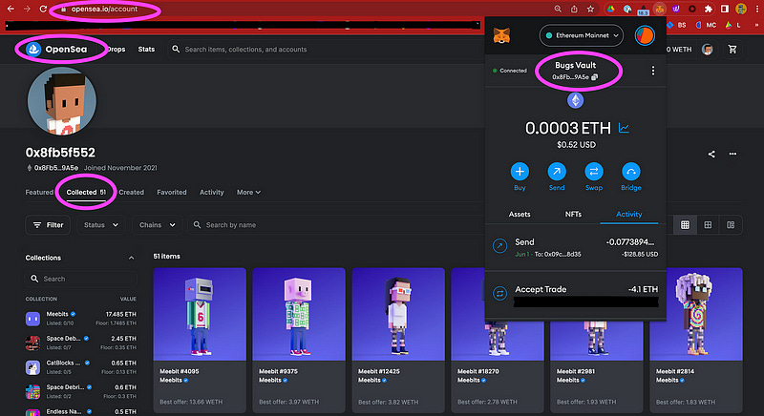This screenshot has width=764, height=416.
Task: Filter by the CatBlocks collection
Action: (x=81, y=367)
